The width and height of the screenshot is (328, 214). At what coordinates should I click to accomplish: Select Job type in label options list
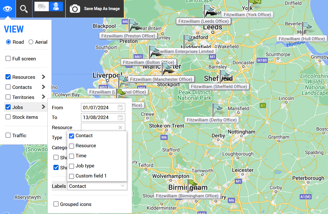point(72,166)
